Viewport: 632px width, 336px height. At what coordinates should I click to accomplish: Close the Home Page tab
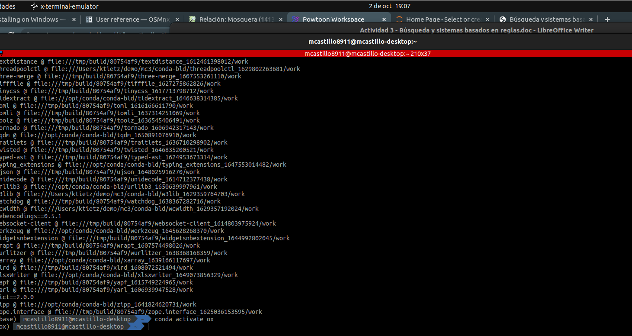click(x=488, y=19)
